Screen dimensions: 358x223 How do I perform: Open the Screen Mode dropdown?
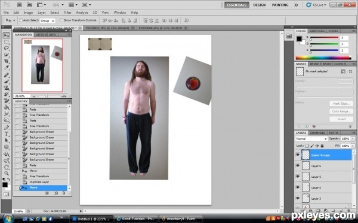[x=87, y=5]
